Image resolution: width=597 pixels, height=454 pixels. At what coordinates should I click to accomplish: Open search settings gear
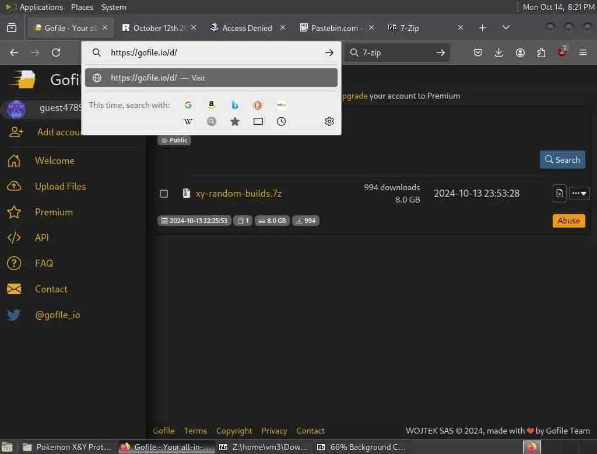tap(329, 121)
